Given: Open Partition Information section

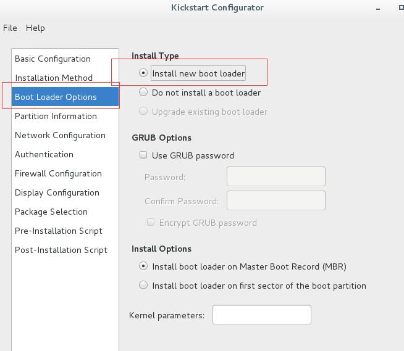Looking at the screenshot, I should pyautogui.click(x=65, y=116).
